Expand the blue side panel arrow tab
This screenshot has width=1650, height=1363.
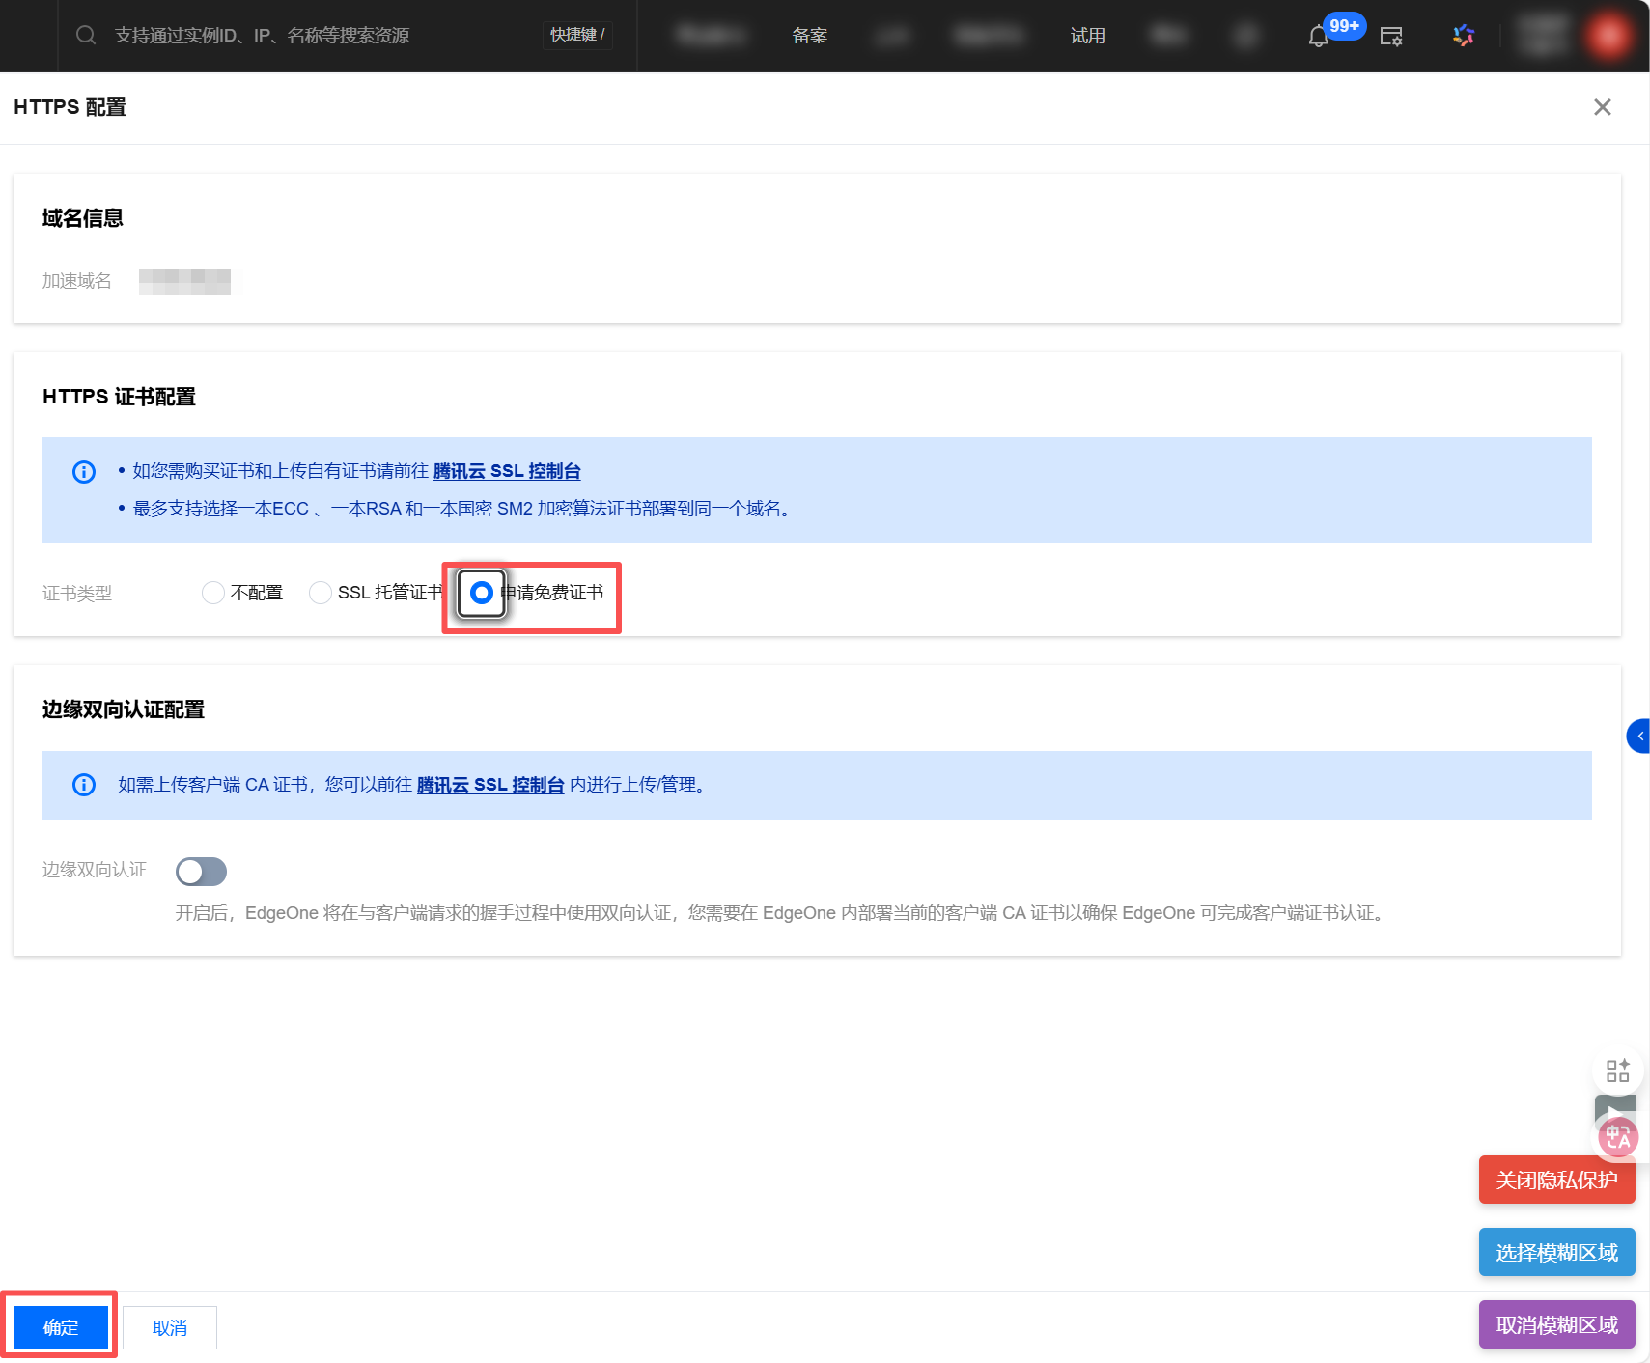(x=1638, y=737)
